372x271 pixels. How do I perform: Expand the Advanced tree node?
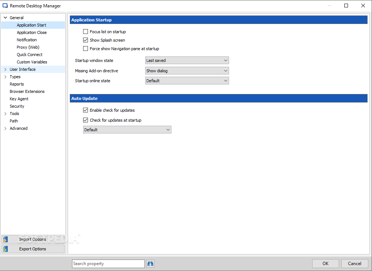click(6, 128)
